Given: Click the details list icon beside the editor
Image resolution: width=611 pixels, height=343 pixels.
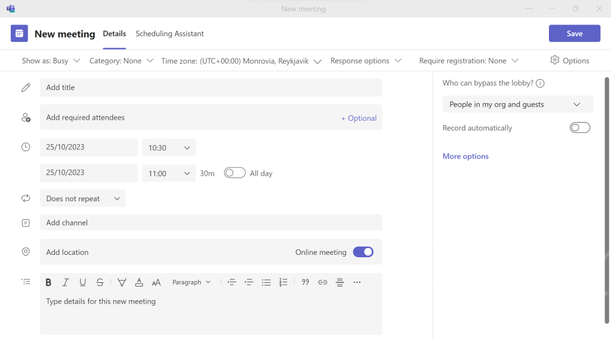Looking at the screenshot, I should pos(26,282).
